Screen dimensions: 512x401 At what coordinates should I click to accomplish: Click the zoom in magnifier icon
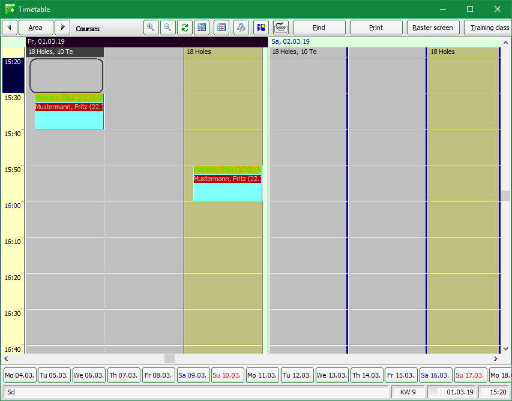[151, 28]
